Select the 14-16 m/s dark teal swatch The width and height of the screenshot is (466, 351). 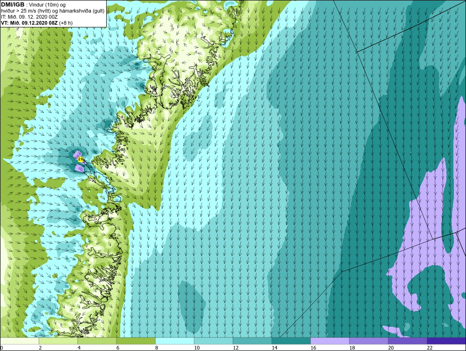coord(291,341)
